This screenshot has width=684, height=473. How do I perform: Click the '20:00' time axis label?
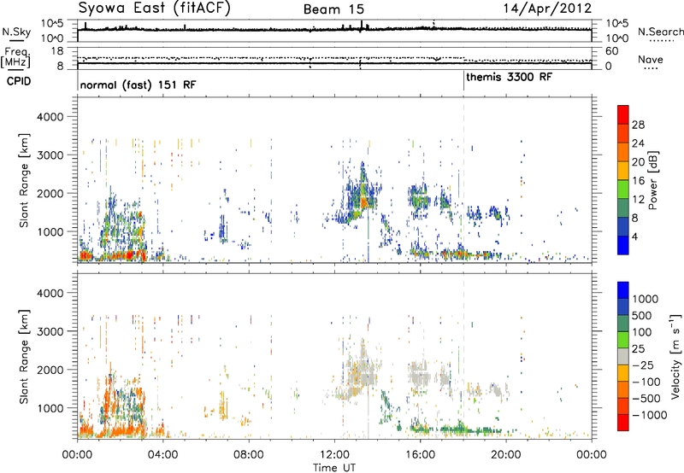point(506,455)
